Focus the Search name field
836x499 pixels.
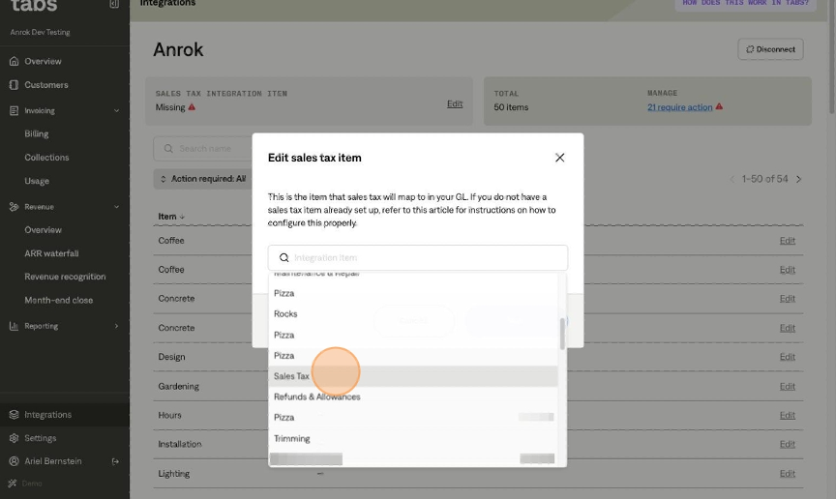coord(202,149)
